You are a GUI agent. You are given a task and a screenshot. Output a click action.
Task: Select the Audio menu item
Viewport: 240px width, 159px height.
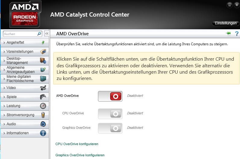(25, 124)
